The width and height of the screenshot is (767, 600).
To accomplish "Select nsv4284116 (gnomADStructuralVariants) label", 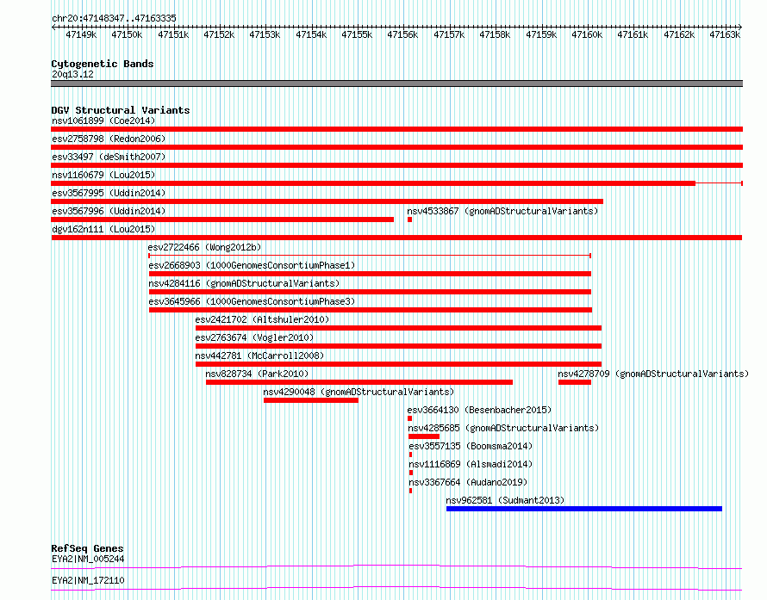I will [x=244, y=283].
